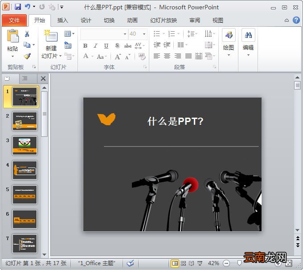Click 42% zoom level text

(213, 263)
